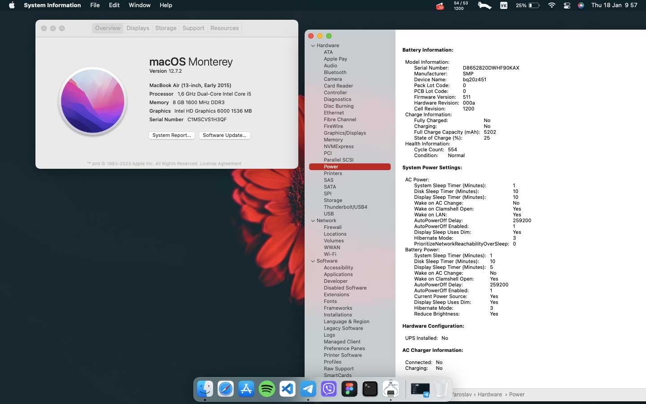Open Telegram from the Dock
Image resolution: width=646 pixels, height=404 pixels.
308,389
